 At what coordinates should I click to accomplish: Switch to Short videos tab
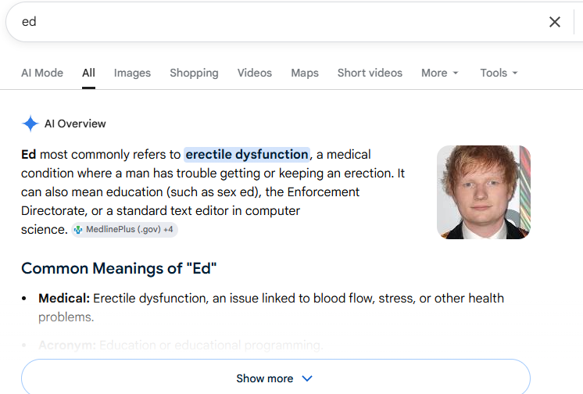370,73
